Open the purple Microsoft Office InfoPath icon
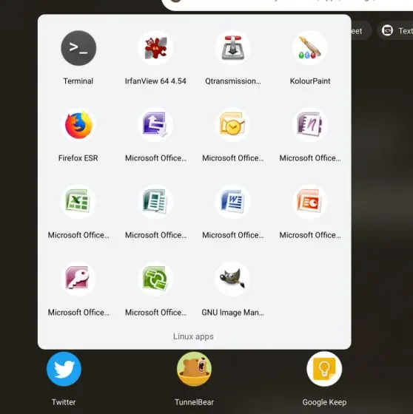 (155, 125)
